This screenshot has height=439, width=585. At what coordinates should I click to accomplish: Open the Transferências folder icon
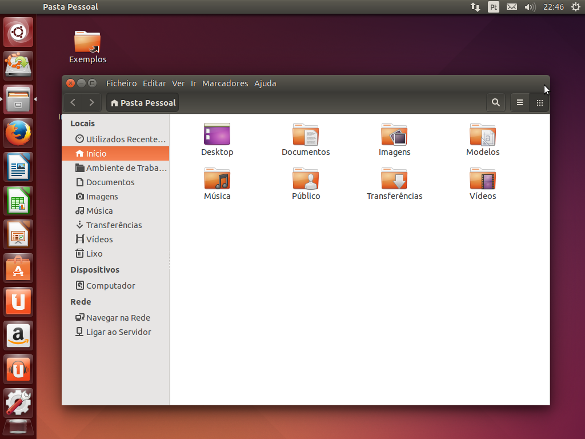point(394,179)
